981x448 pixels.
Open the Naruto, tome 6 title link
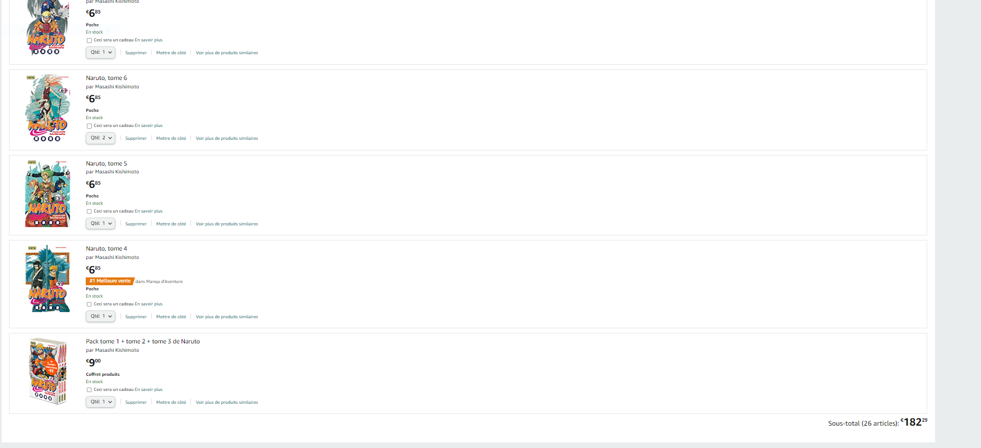[x=106, y=78]
